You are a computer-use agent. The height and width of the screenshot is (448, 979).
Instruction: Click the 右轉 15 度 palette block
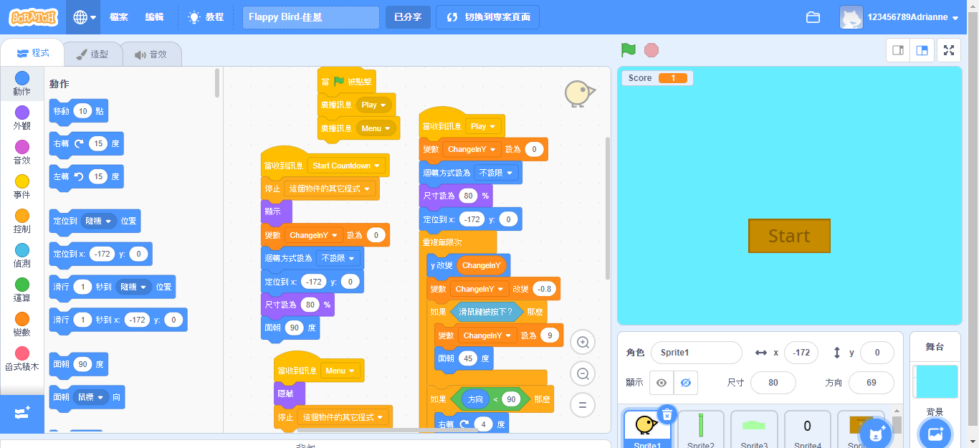click(86, 143)
